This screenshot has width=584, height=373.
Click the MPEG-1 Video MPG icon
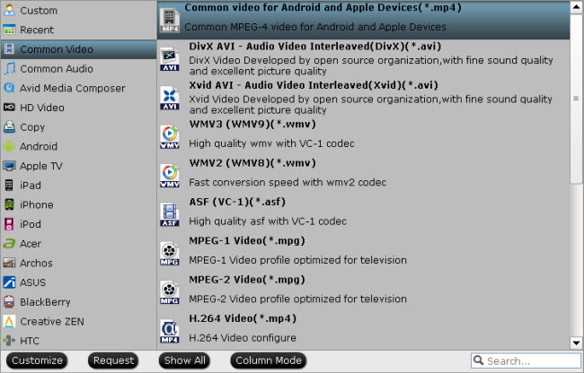pos(170,254)
